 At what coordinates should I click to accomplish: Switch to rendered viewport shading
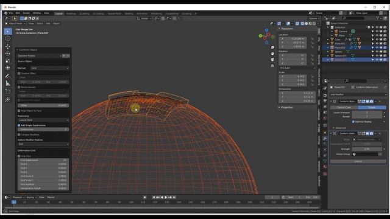[314, 24]
